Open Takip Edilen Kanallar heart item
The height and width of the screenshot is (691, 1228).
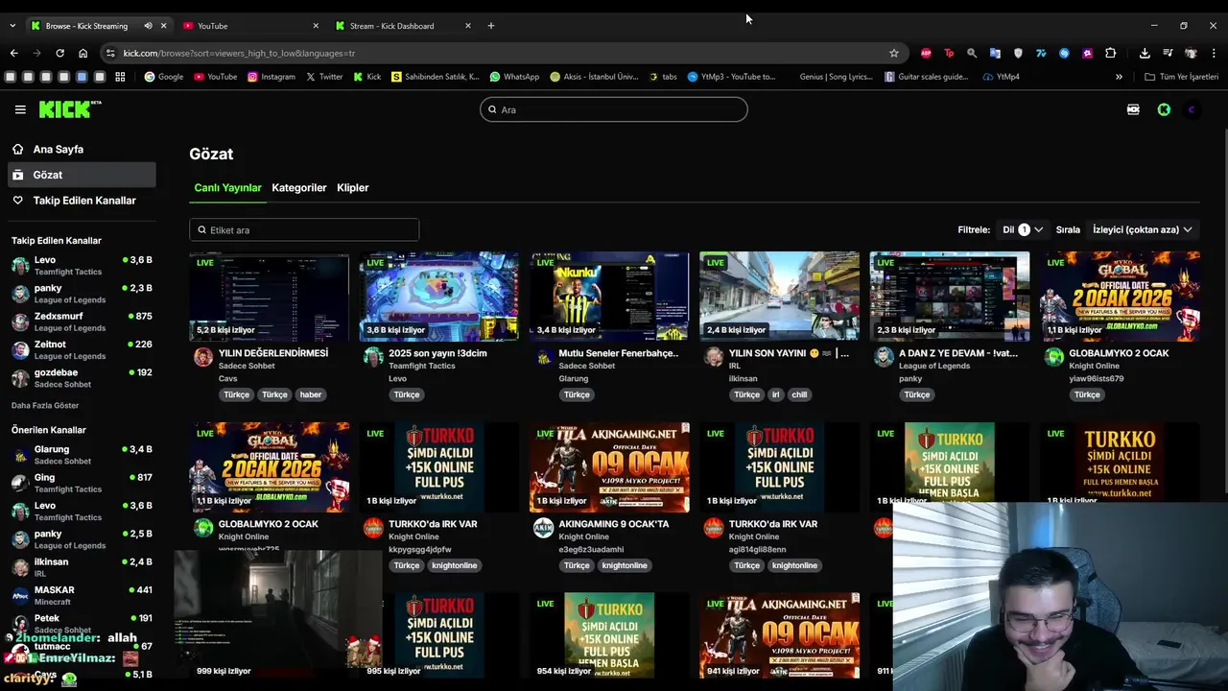pyautogui.click(x=82, y=201)
